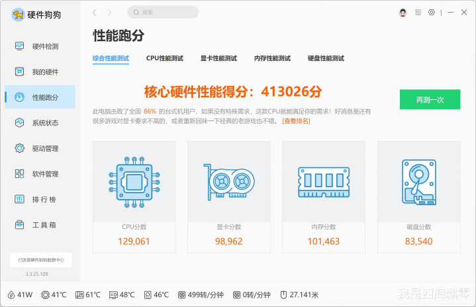Screen dimensions: 476x307
Task: Click the 性能跑分 page title
Action: [119, 36]
